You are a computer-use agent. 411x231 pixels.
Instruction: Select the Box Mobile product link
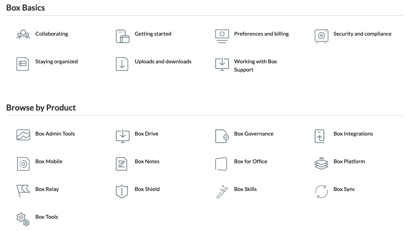tap(49, 162)
